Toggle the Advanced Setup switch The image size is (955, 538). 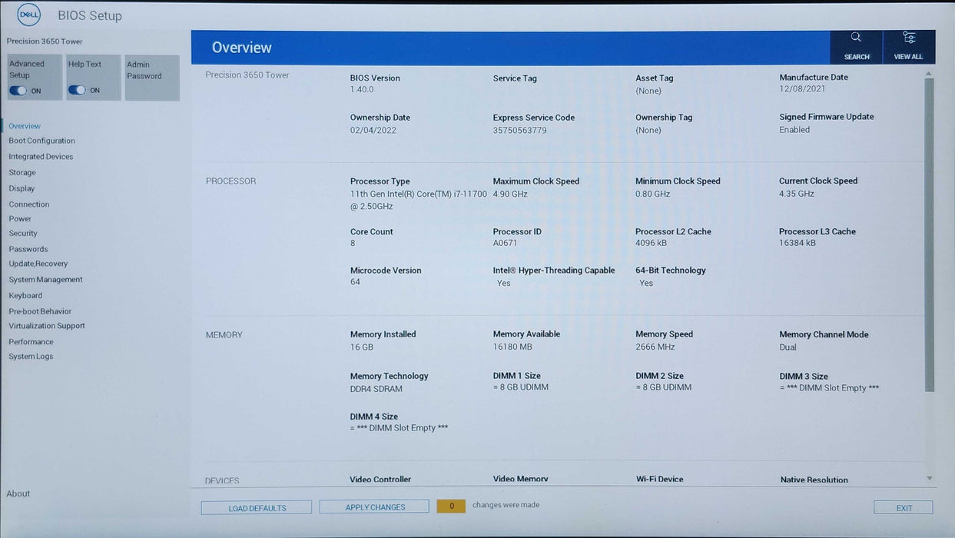[x=18, y=91]
